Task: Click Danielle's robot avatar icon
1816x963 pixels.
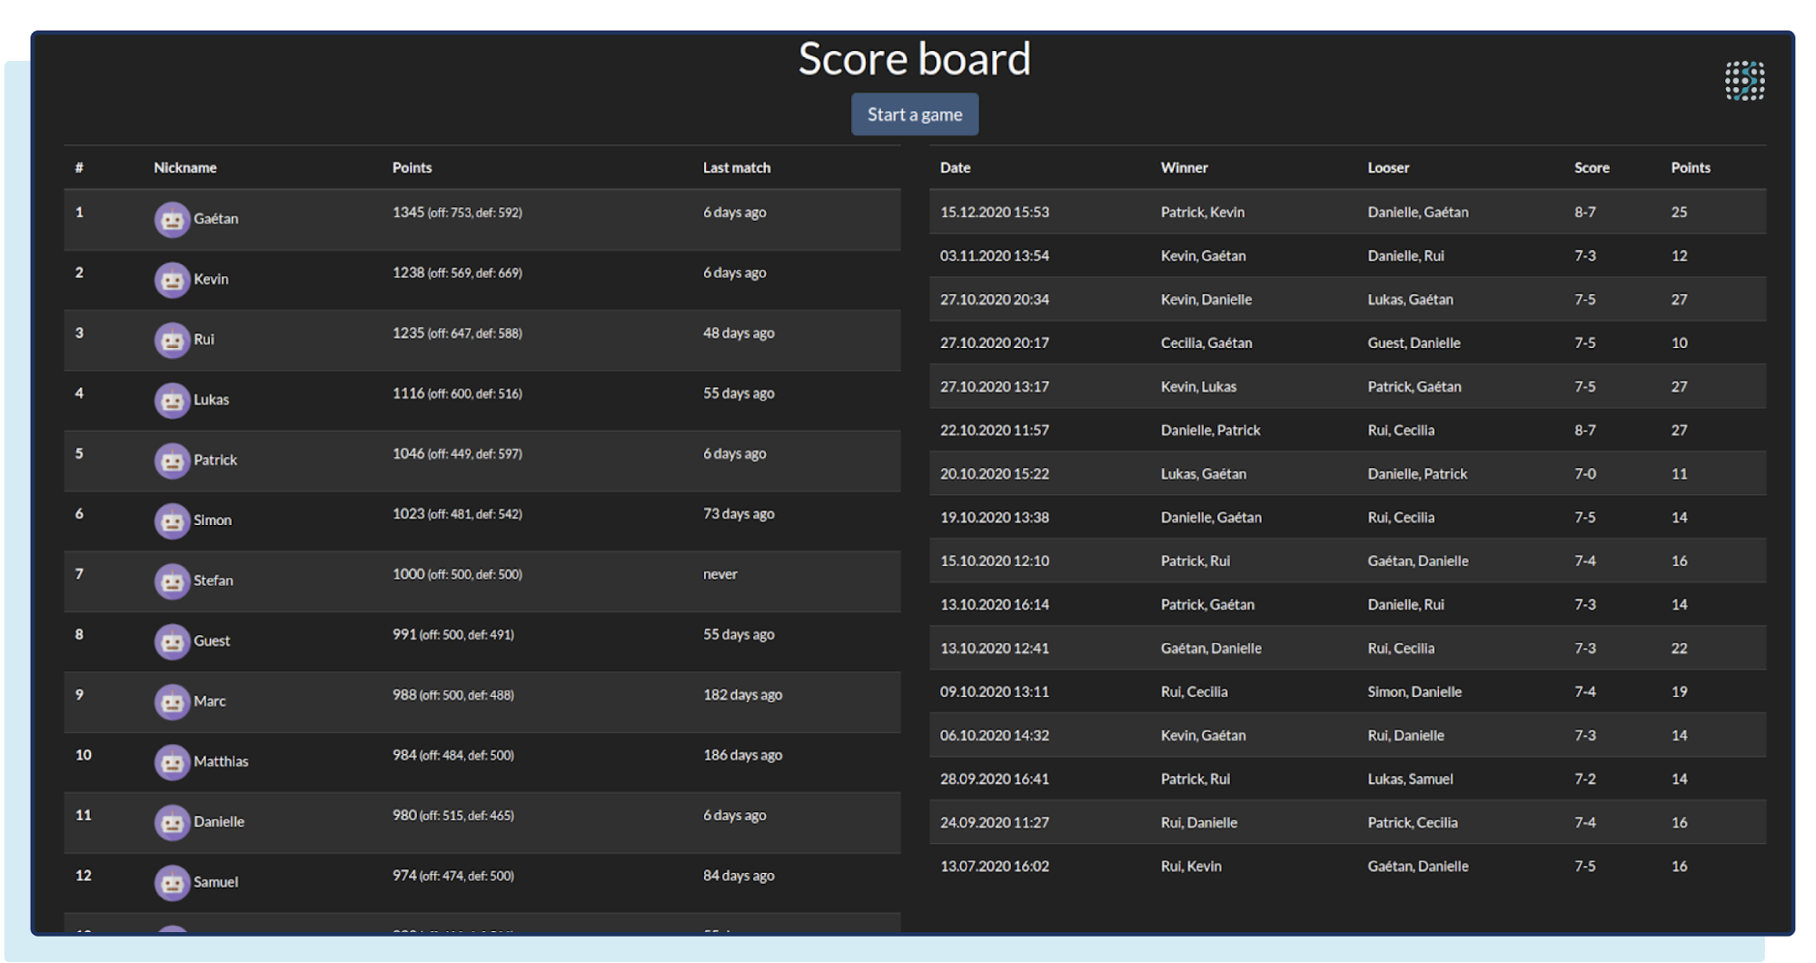Action: coord(172,822)
